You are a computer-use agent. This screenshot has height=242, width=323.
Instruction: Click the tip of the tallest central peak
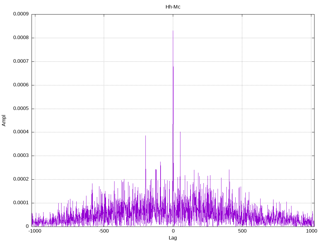tap(173, 31)
